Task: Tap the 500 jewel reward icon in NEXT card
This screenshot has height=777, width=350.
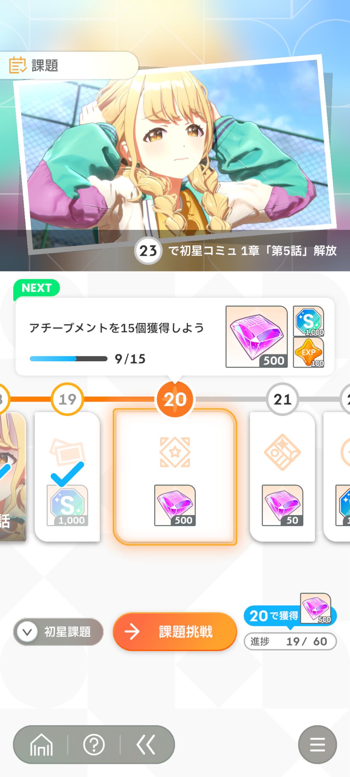Action: [257, 337]
